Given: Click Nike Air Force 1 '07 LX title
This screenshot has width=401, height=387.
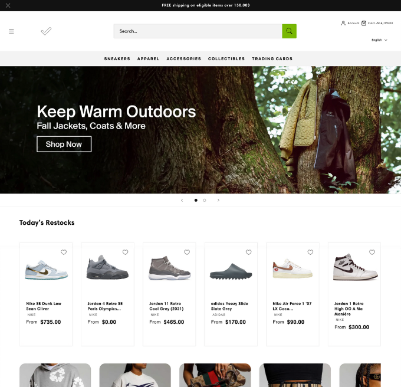Looking at the screenshot, I should click(292, 306).
